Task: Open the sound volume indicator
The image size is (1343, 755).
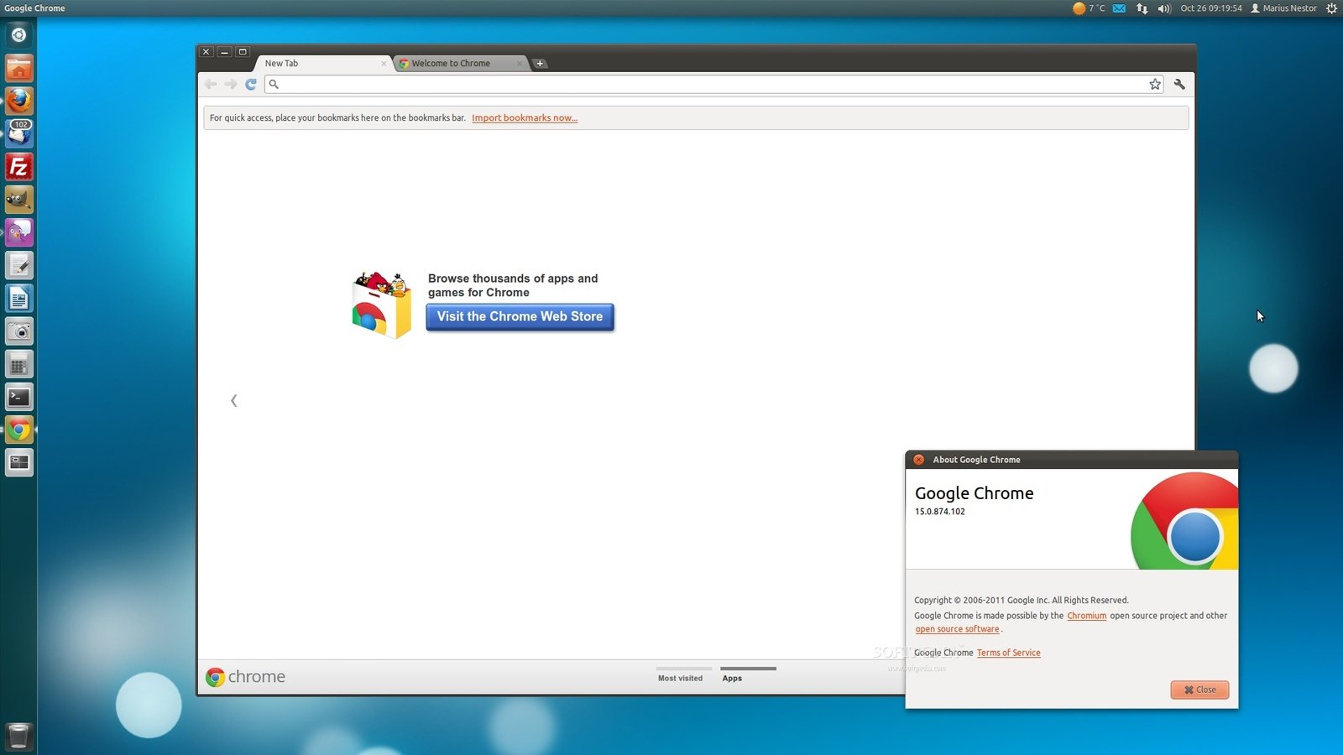Action: point(1164,8)
